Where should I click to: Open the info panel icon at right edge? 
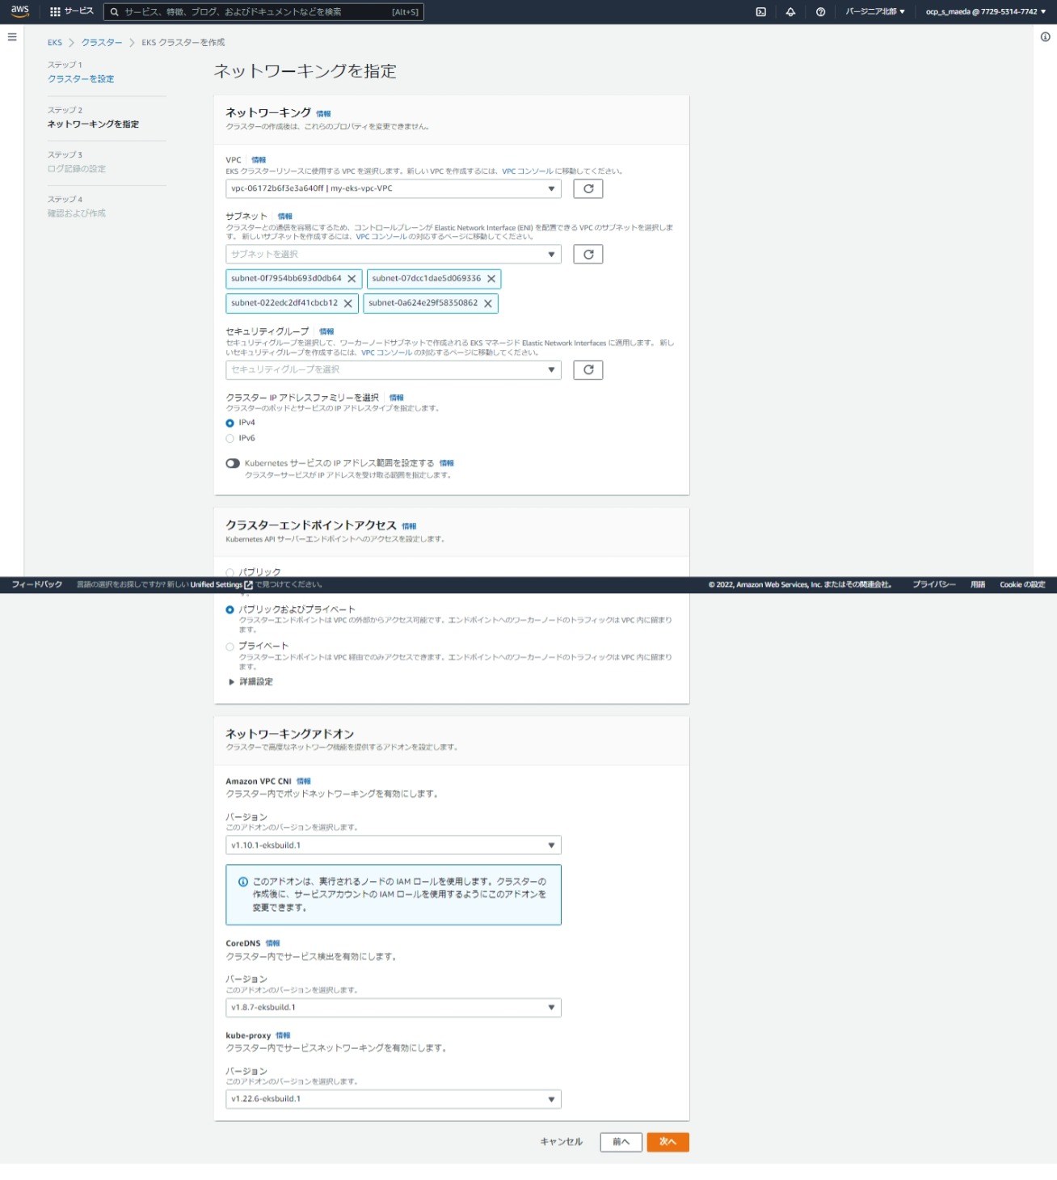(x=1045, y=37)
